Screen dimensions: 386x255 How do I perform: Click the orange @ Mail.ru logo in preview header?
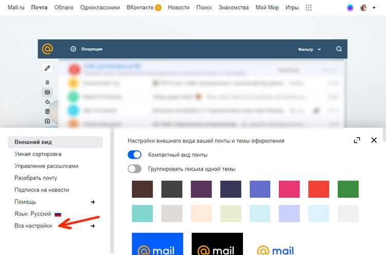click(47, 49)
